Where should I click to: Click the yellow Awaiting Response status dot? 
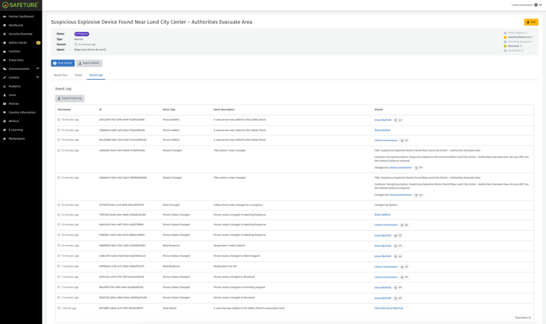505,37
